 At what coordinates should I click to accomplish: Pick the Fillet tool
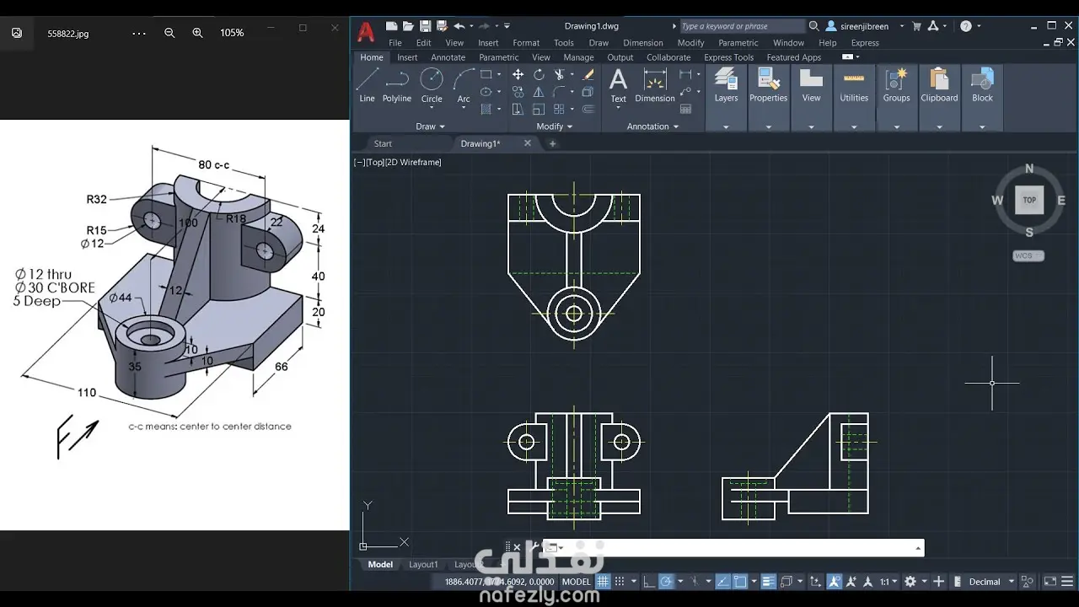(559, 92)
